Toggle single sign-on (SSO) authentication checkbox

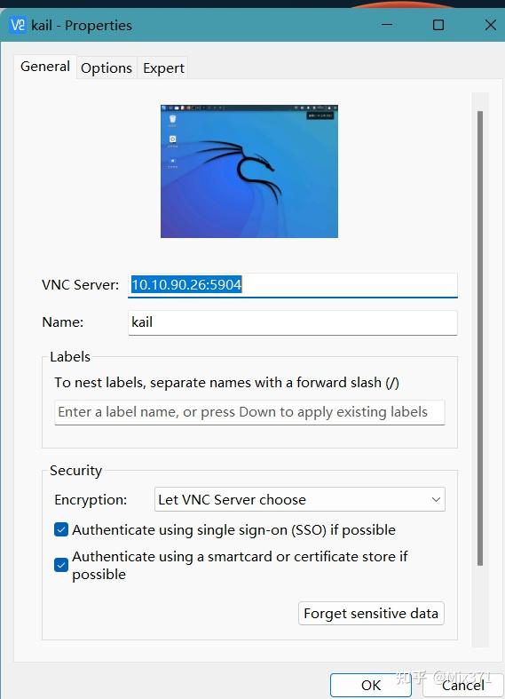pos(61,529)
